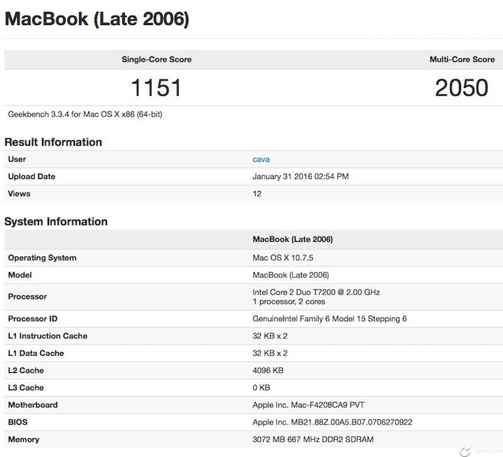Select the BIOS row label
The height and width of the screenshot is (457, 503).
[18, 422]
